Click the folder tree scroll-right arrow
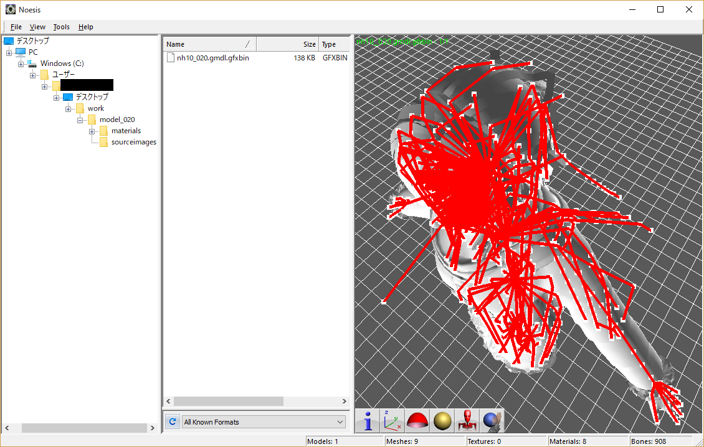 (153, 428)
